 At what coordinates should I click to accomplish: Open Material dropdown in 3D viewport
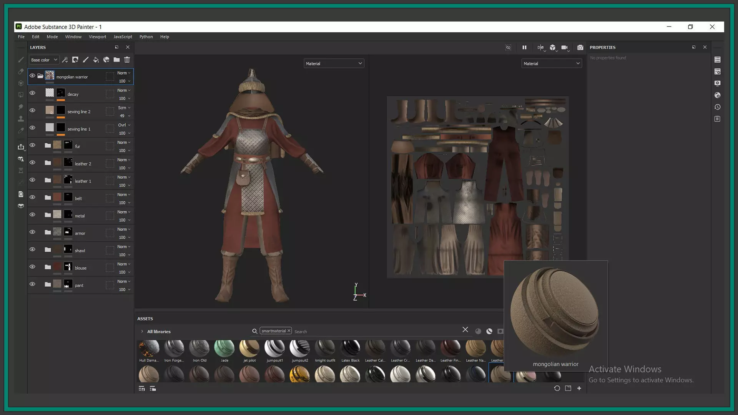coord(334,63)
